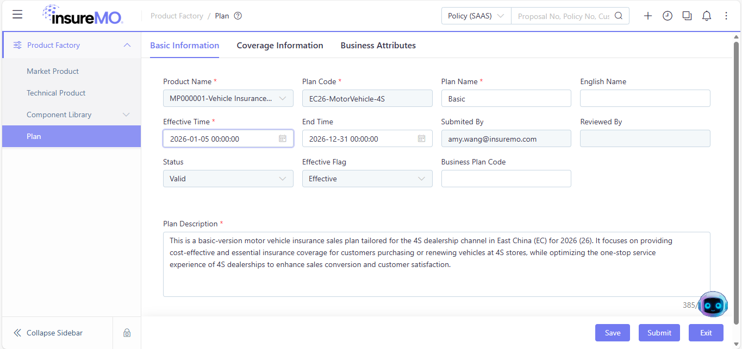Viewport: 742px width, 349px height.
Task: Click the search magnifier icon
Action: tap(619, 16)
